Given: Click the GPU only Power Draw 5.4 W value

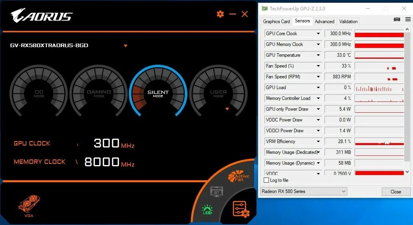Looking at the screenshot, I should 339,109.
